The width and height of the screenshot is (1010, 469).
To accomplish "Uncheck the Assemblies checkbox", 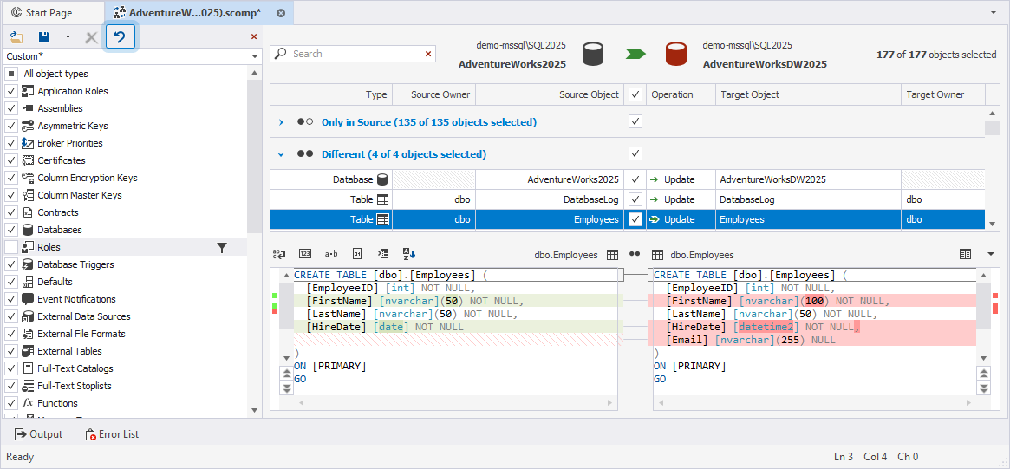I will 11,109.
